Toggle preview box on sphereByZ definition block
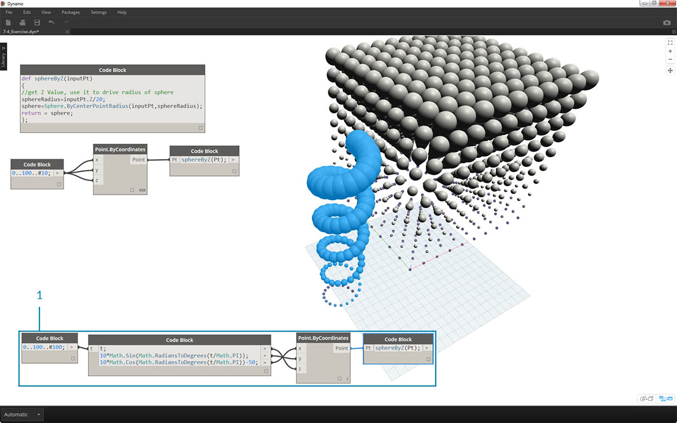This screenshot has height=423, width=677. (x=200, y=128)
